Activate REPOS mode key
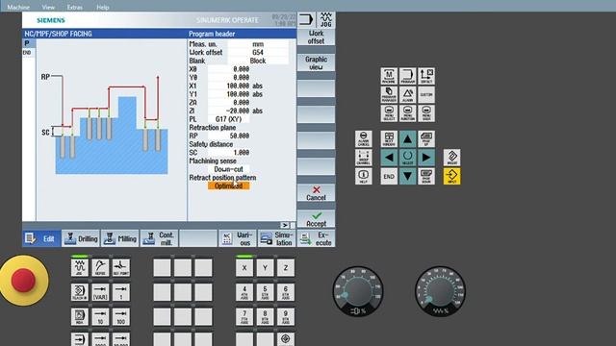616x346 pixels. pos(100,267)
